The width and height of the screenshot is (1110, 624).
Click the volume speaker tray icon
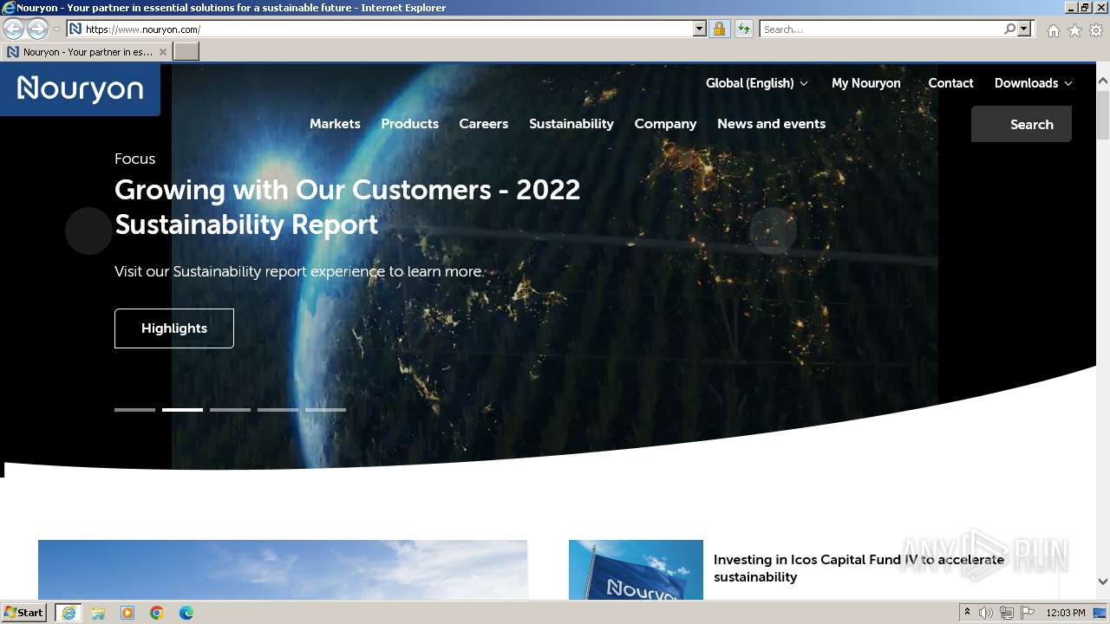986,613
